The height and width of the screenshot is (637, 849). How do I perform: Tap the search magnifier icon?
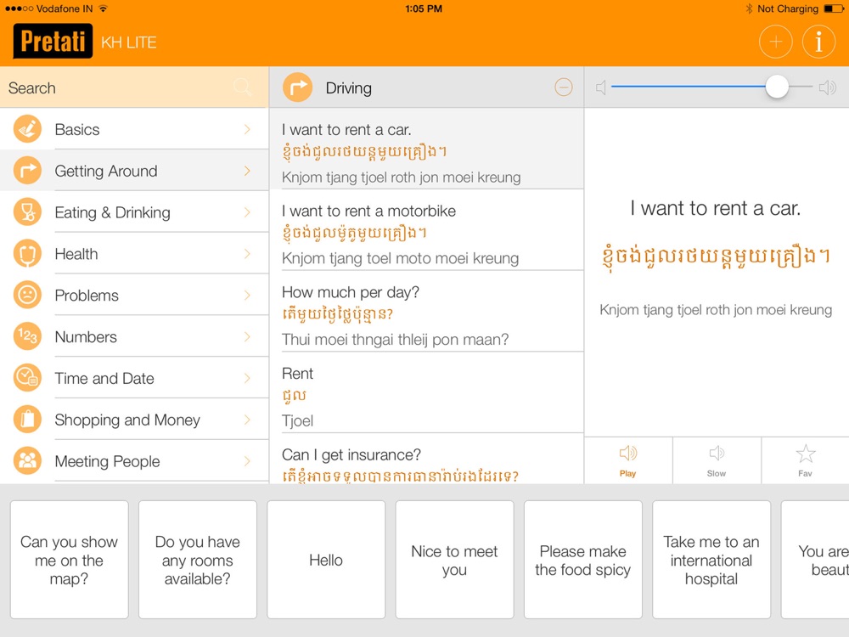coord(242,87)
